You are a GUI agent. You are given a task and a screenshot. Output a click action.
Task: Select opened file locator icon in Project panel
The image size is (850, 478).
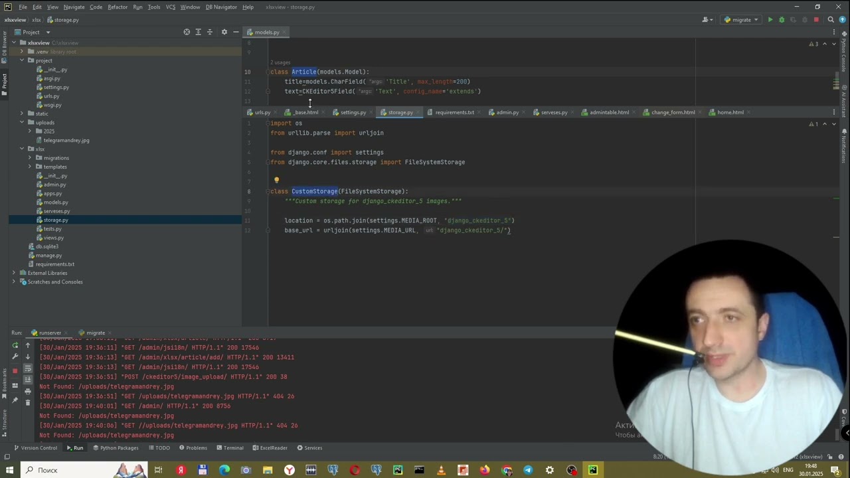[x=187, y=32]
